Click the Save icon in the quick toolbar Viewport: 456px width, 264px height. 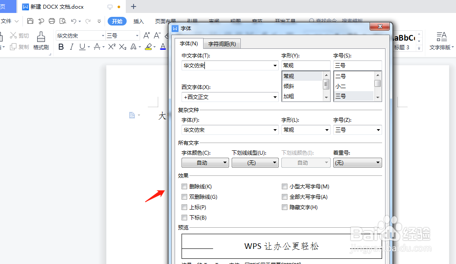[30, 21]
